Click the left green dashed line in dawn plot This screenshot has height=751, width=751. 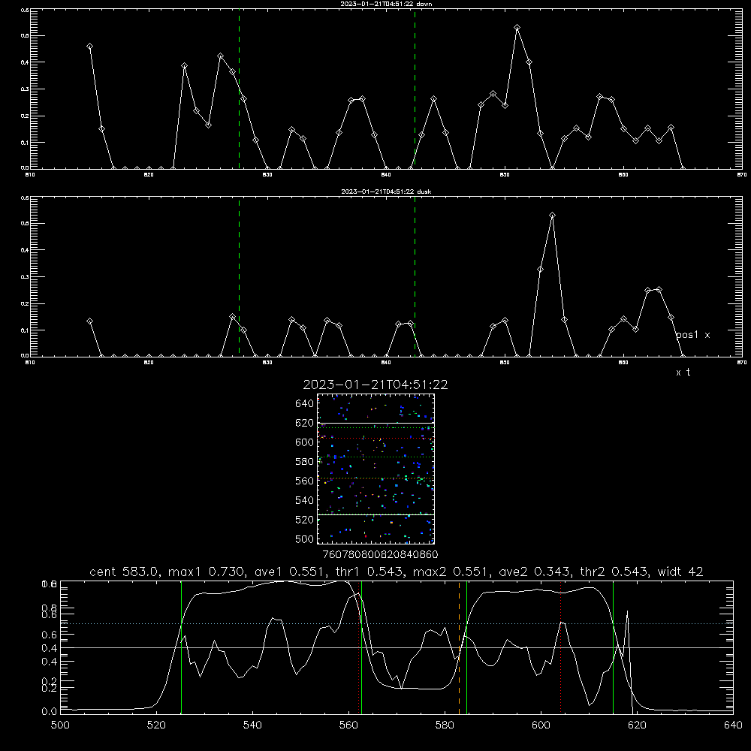coord(239,89)
